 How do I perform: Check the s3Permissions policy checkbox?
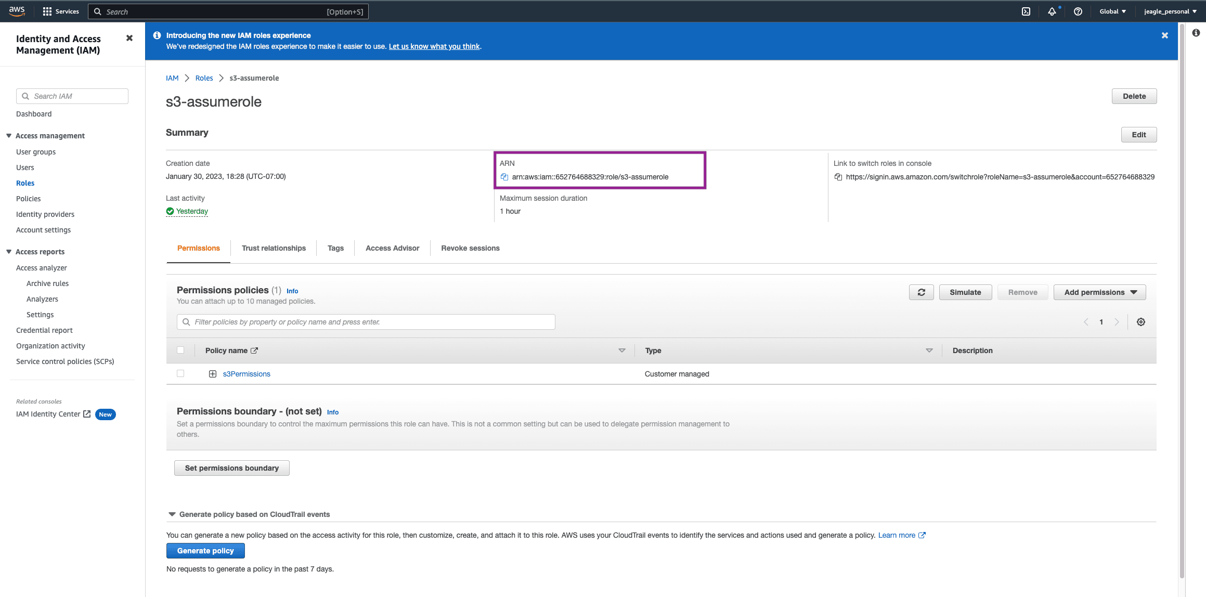pos(180,373)
